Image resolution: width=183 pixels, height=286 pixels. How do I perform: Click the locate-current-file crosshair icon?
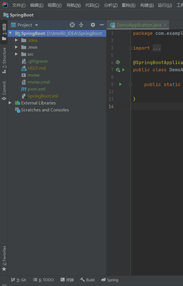tap(72, 25)
